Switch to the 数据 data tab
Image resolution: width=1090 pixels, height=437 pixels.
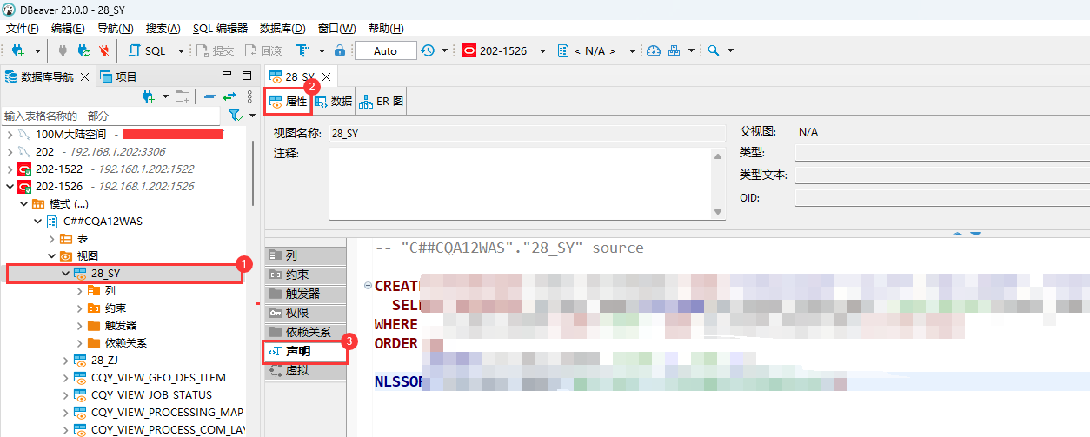click(333, 102)
